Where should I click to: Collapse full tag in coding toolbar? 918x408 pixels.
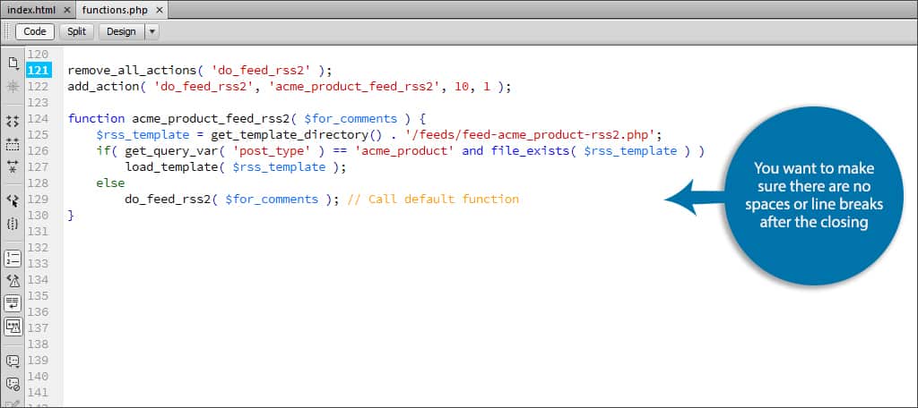tap(13, 121)
